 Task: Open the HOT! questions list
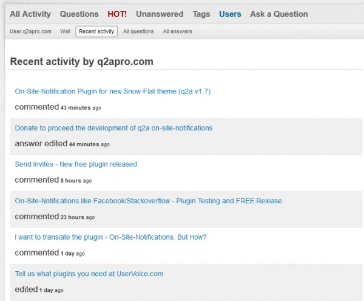(x=117, y=14)
